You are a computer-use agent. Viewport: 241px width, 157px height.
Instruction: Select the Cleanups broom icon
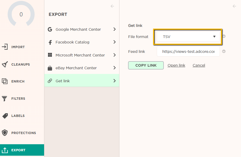tap(5, 64)
